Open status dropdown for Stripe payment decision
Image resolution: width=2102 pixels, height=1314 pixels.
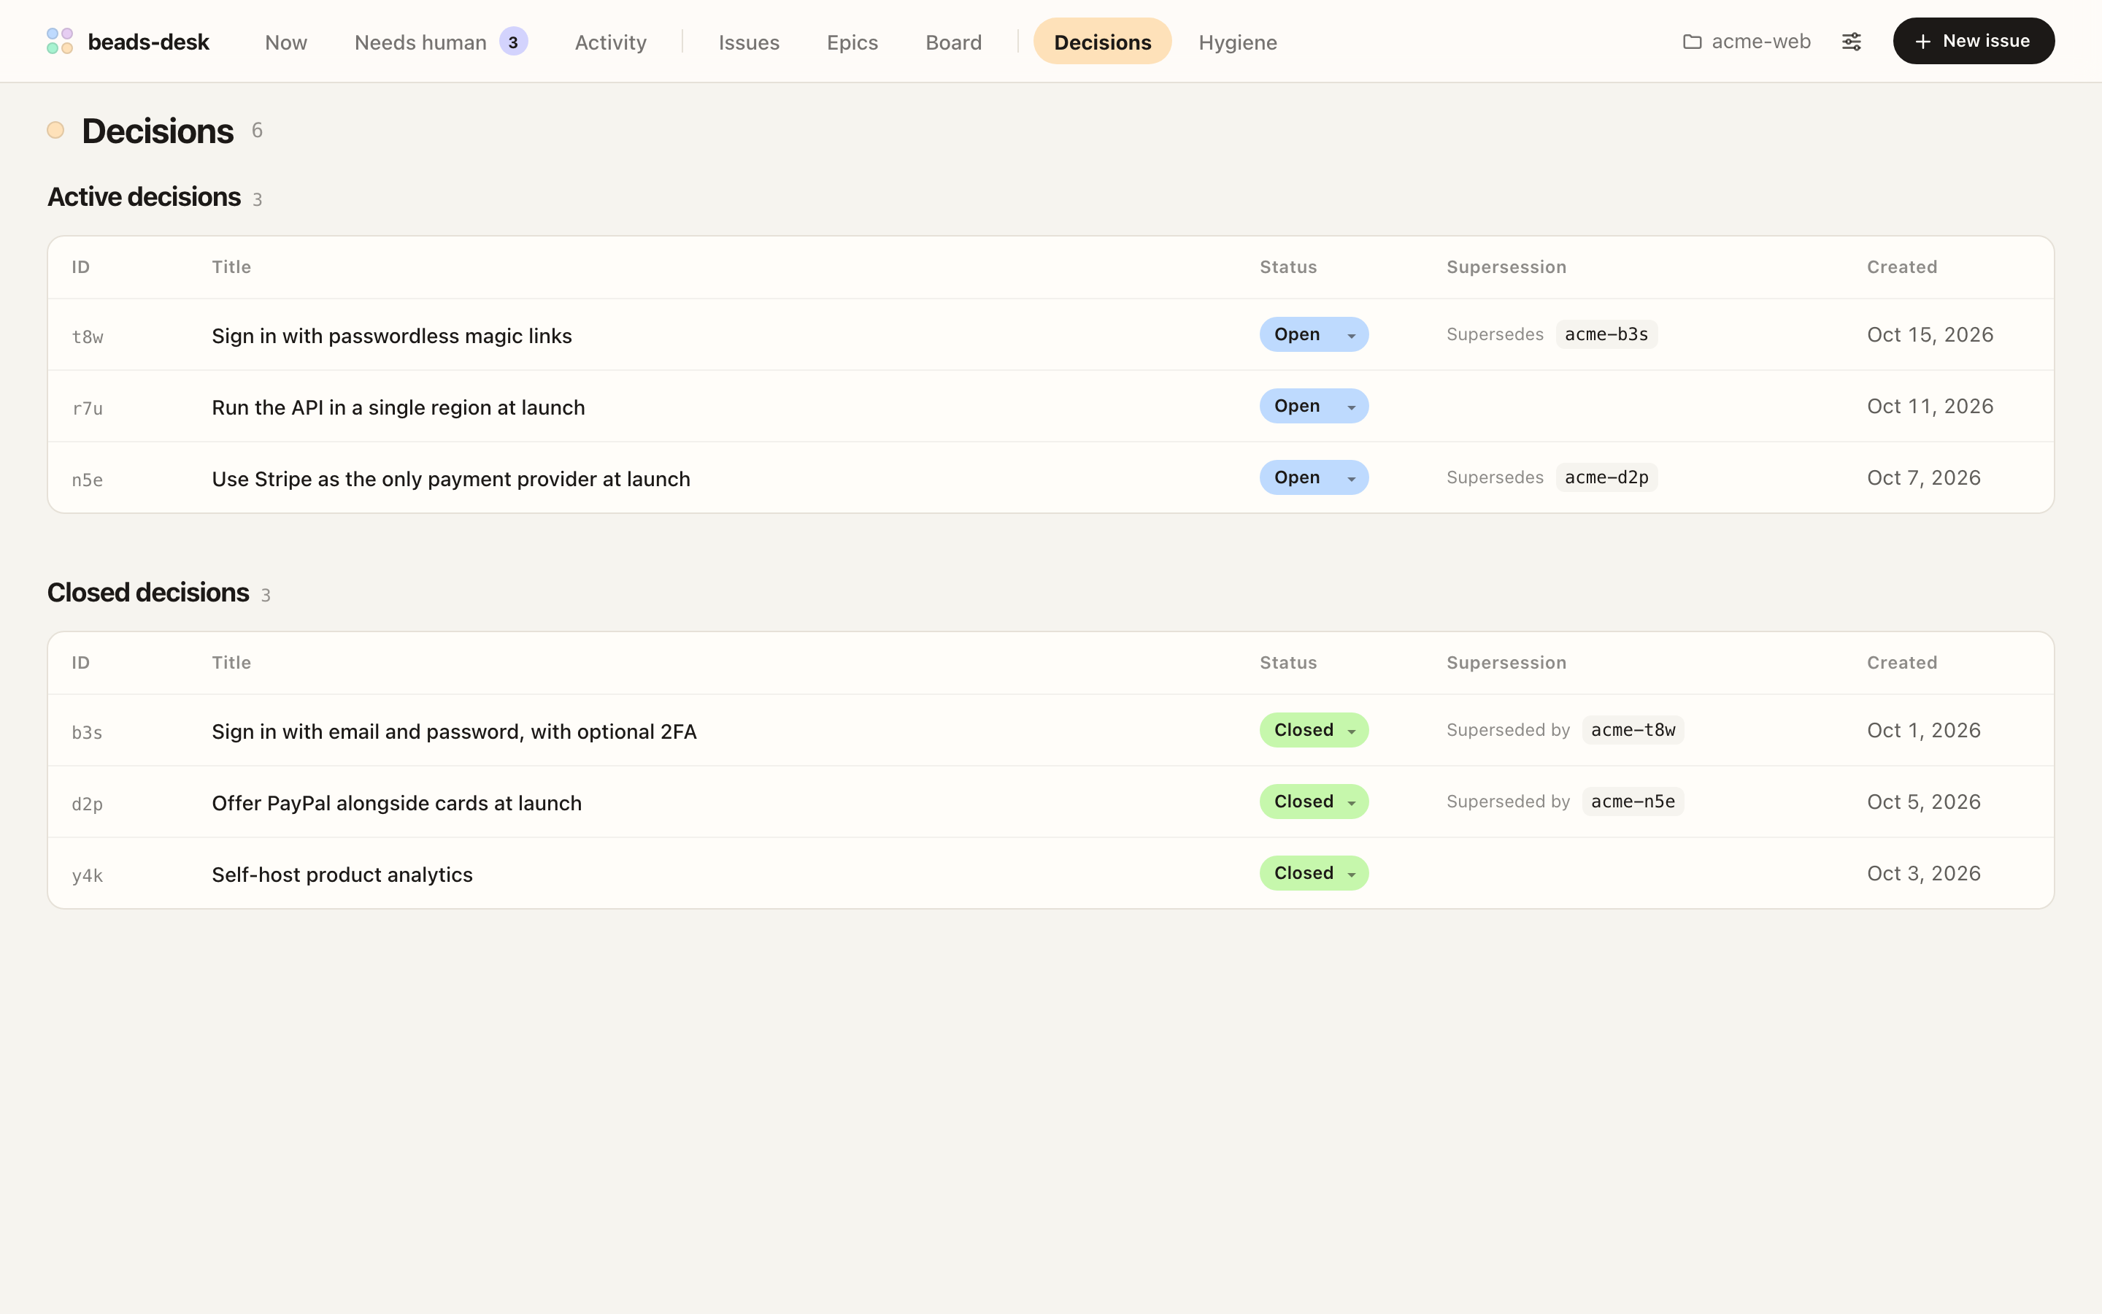(1313, 477)
